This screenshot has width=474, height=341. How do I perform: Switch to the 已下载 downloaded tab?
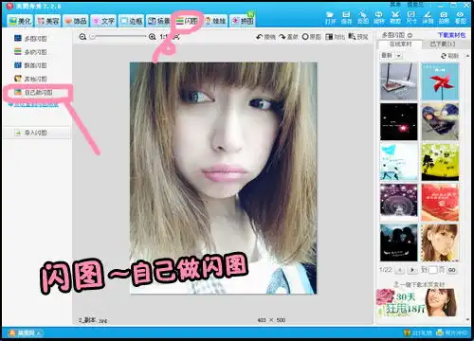443,45
